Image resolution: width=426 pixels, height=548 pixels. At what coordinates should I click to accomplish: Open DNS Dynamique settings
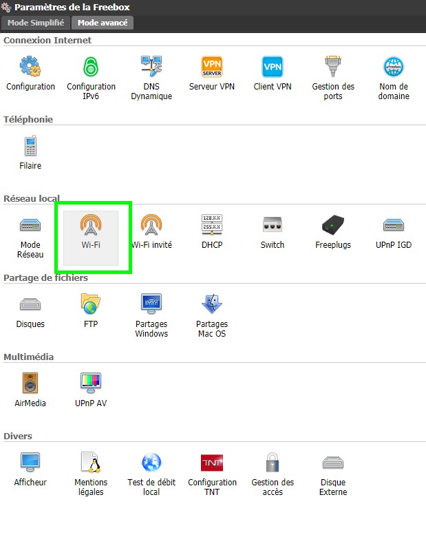click(x=151, y=77)
